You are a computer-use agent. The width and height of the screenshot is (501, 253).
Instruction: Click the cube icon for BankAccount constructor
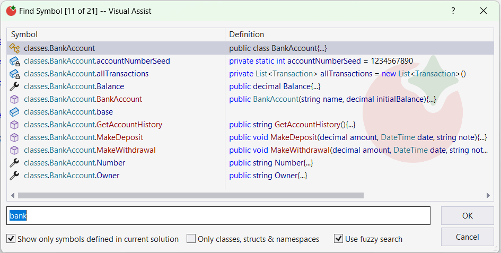coord(15,99)
